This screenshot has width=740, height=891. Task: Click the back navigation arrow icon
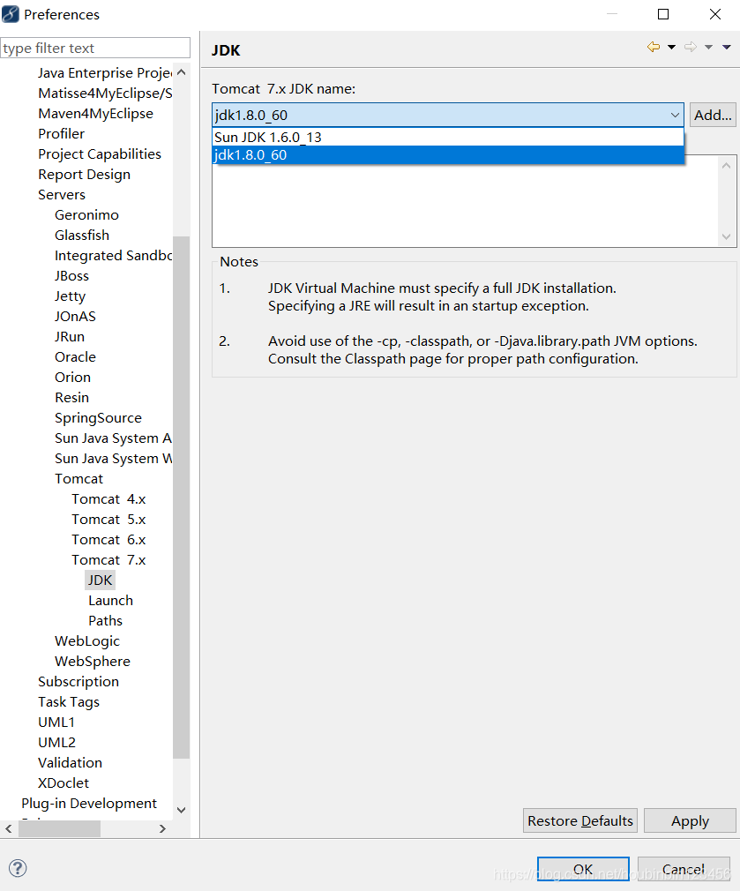coord(654,47)
